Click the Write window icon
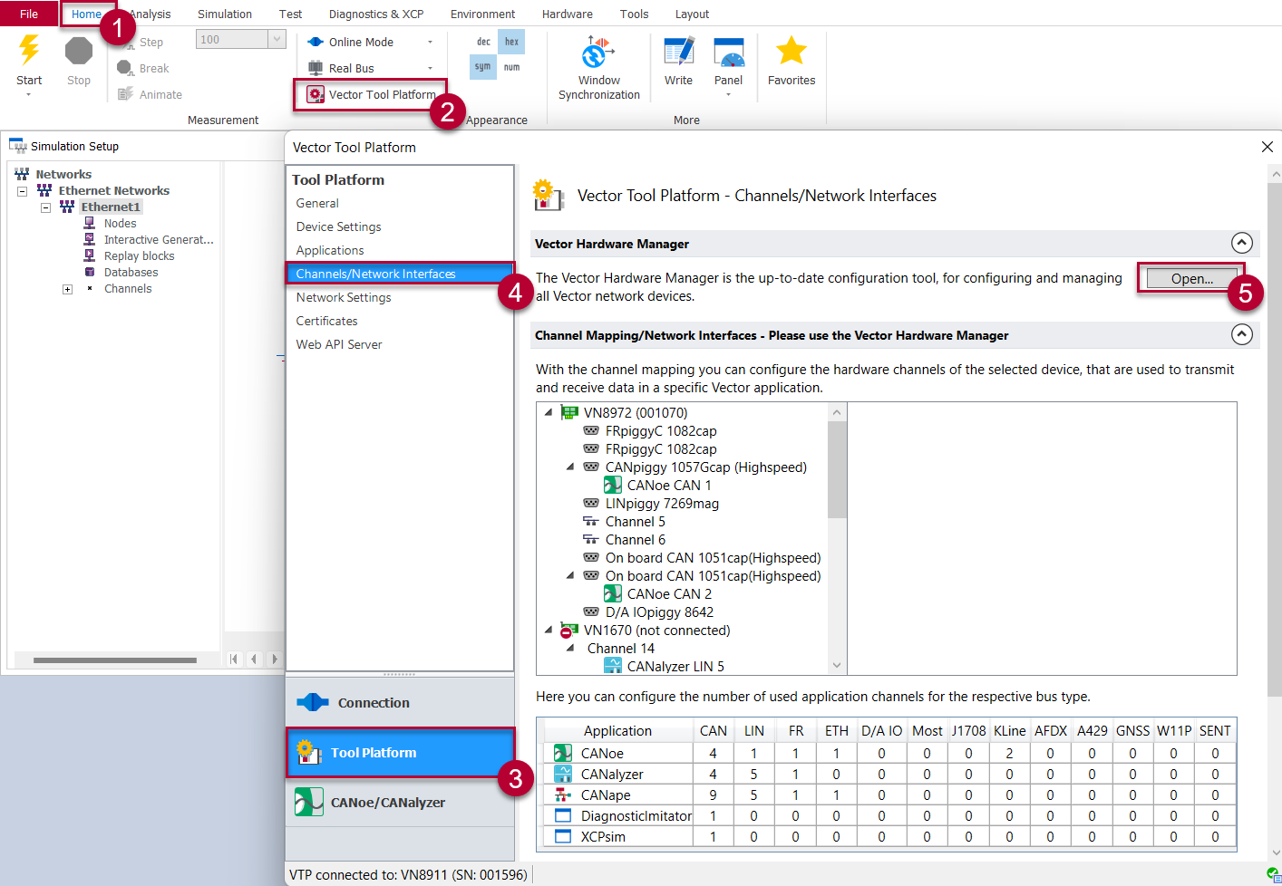The width and height of the screenshot is (1282, 886). (x=678, y=53)
